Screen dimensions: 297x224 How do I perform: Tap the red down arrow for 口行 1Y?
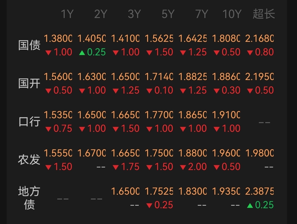pyautogui.click(x=48, y=129)
